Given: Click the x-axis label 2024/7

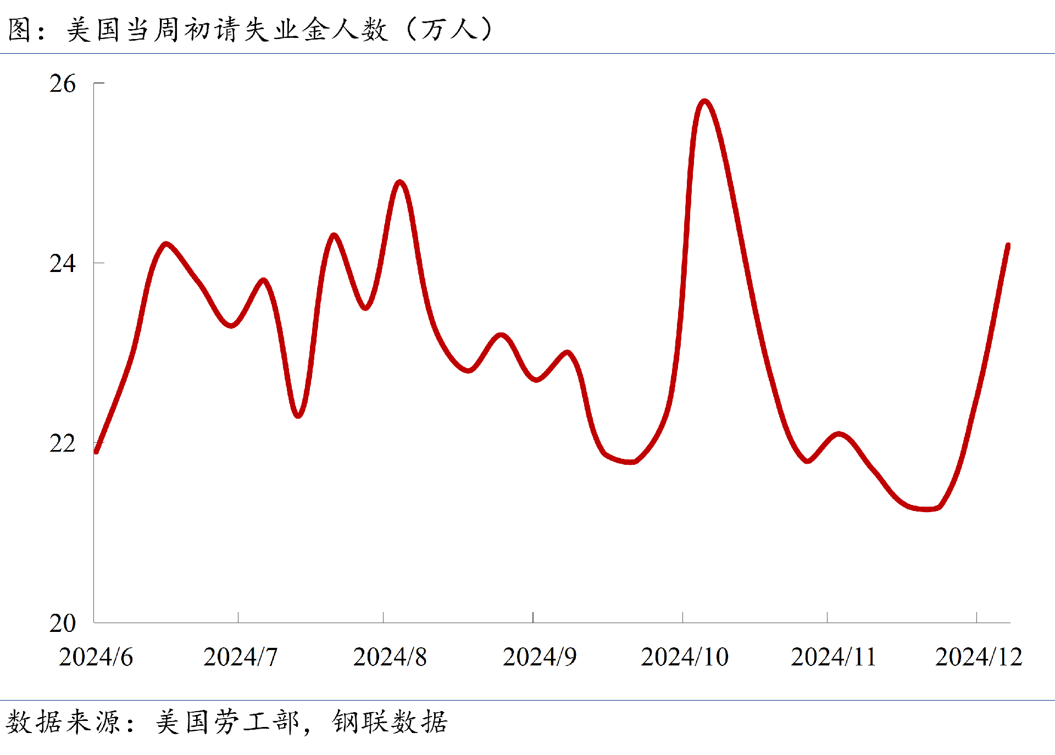Looking at the screenshot, I should point(240,657).
